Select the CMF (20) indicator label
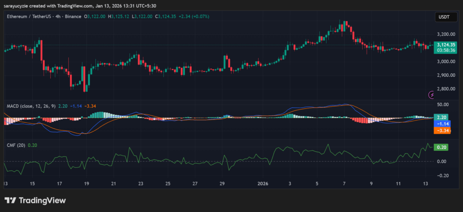 coord(16,145)
